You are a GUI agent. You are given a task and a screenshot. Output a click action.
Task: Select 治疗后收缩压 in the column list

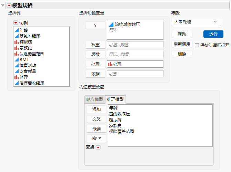(32, 83)
